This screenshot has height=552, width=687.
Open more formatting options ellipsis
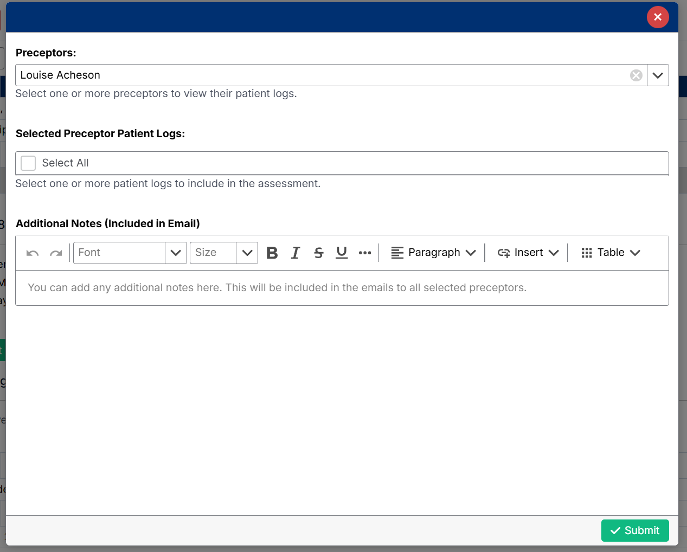365,253
